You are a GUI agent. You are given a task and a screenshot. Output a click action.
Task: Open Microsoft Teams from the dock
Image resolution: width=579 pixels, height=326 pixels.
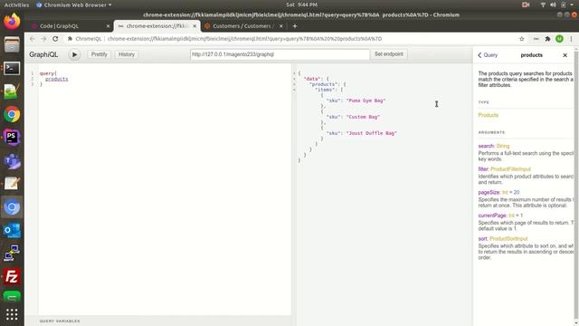tap(12, 161)
